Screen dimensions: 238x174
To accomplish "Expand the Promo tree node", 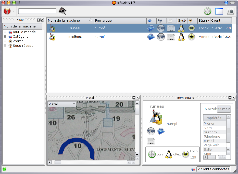I will 5,41.
